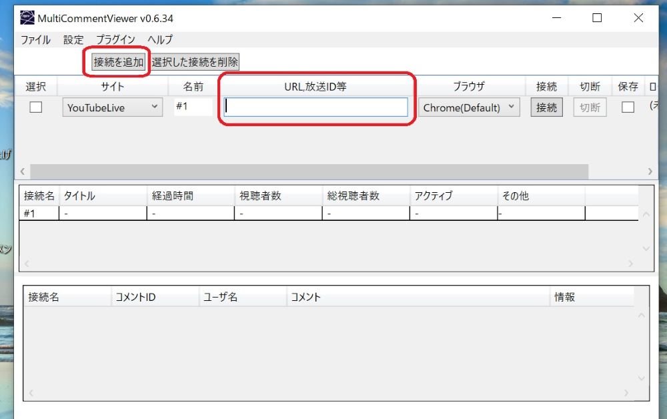Open the プラグイン menu
The image size is (667, 419).
115,40
